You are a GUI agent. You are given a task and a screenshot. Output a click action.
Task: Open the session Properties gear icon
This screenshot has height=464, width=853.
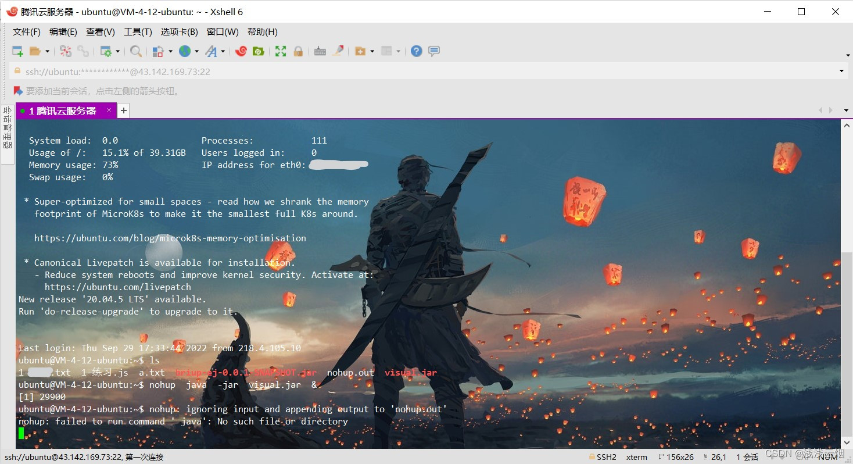[106, 51]
